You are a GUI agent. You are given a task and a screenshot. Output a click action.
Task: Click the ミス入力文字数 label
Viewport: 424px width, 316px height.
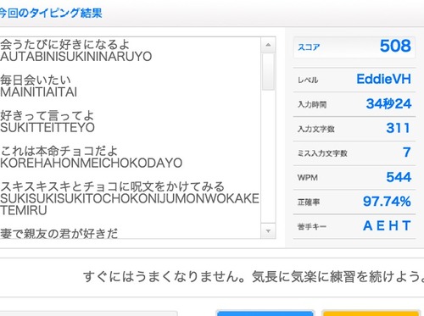(322, 153)
